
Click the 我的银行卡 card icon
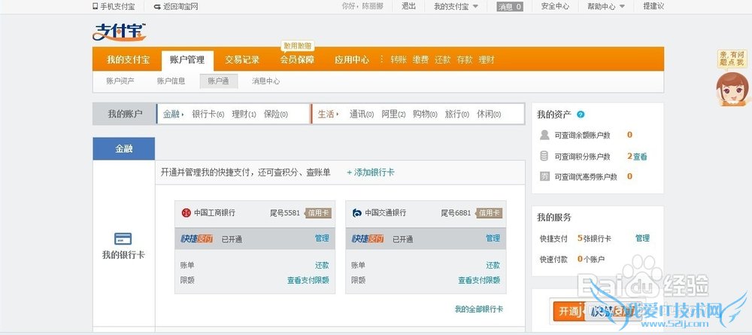click(x=123, y=239)
